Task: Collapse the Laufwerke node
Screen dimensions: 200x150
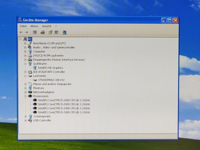Action: point(25,76)
